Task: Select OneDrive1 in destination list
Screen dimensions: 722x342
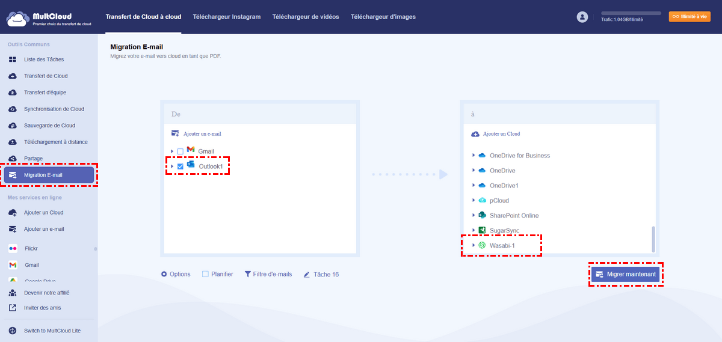Action: pyautogui.click(x=504, y=186)
